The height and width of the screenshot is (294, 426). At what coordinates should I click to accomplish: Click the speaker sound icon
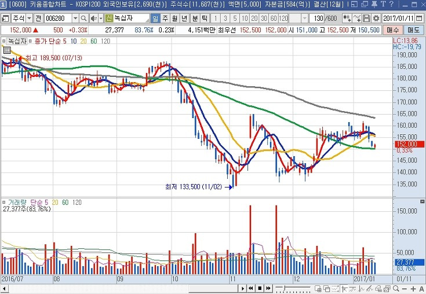[x=94, y=19]
